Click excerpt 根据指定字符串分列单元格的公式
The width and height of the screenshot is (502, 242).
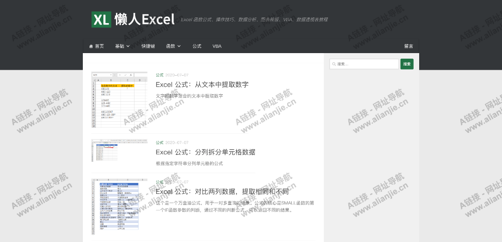click(189, 164)
